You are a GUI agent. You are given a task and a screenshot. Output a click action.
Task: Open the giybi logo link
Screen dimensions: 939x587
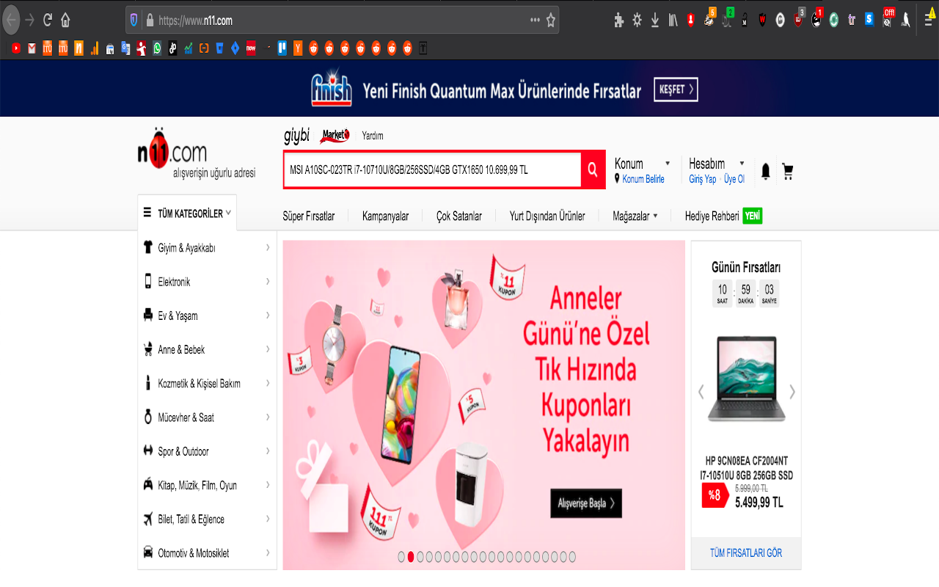[x=297, y=136]
